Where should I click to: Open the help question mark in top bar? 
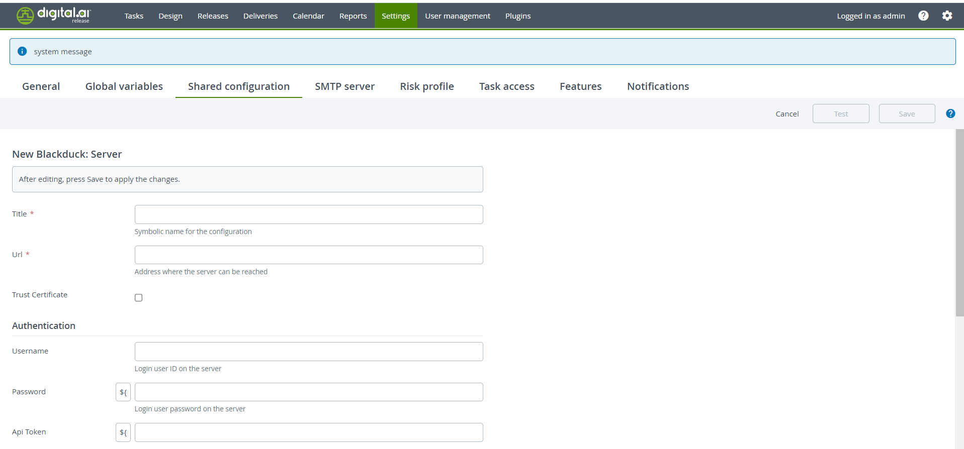[923, 16]
